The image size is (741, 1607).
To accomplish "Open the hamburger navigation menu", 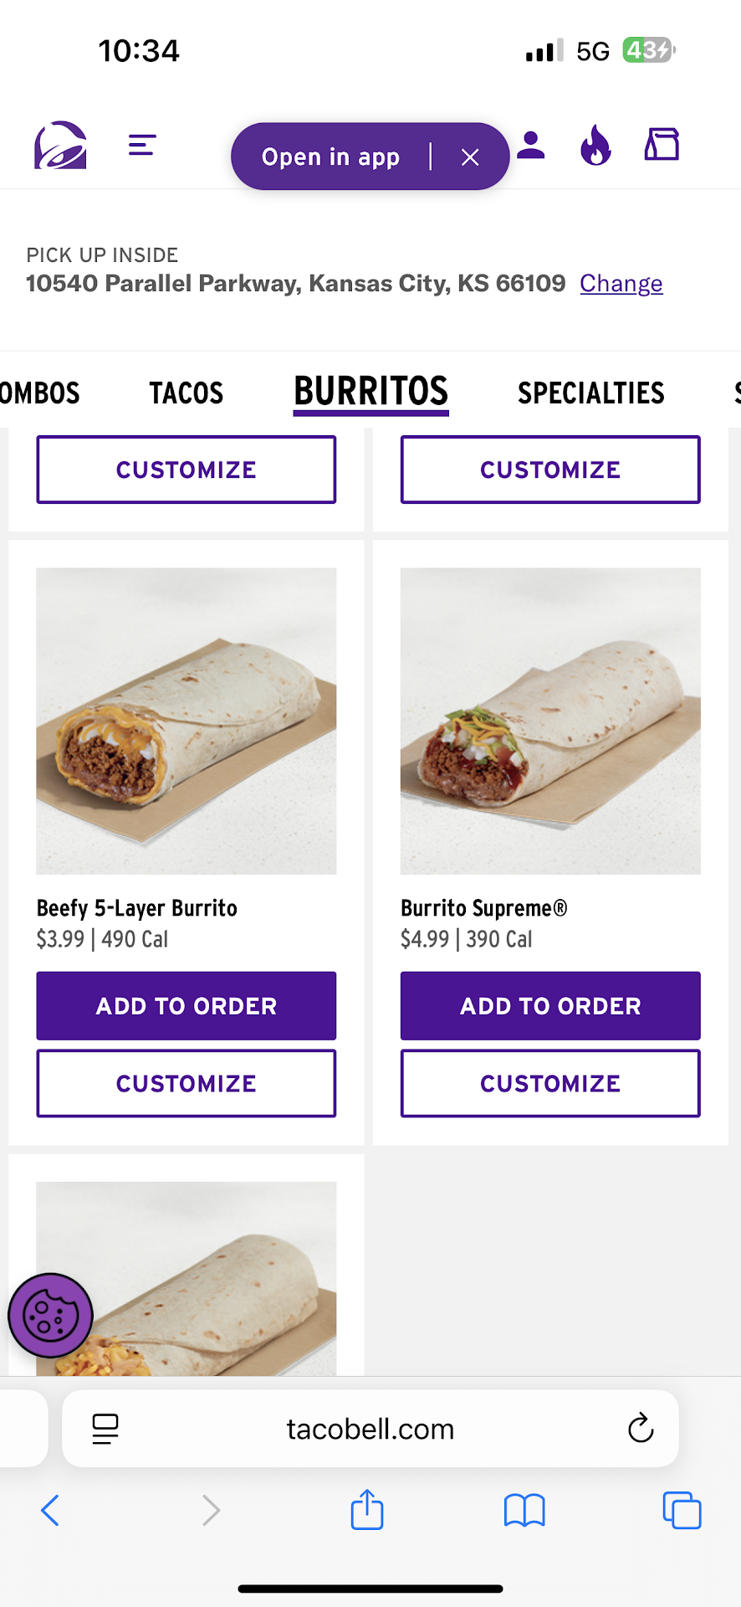I will pos(142,145).
